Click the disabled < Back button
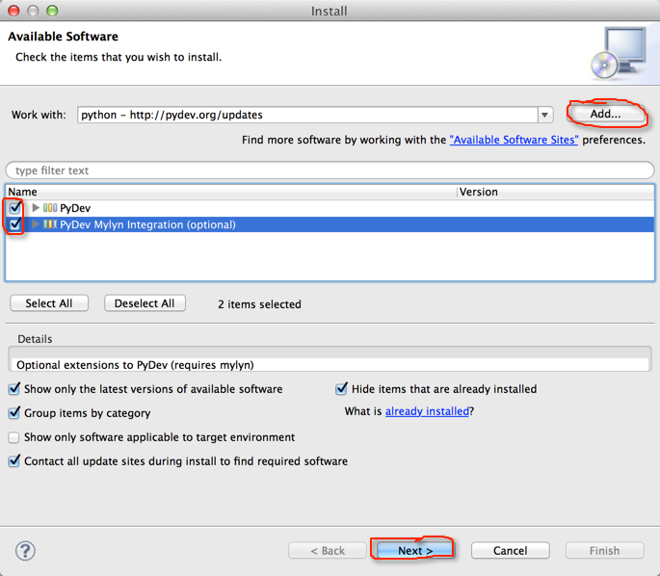Viewport: 660px width, 576px height. point(328,550)
